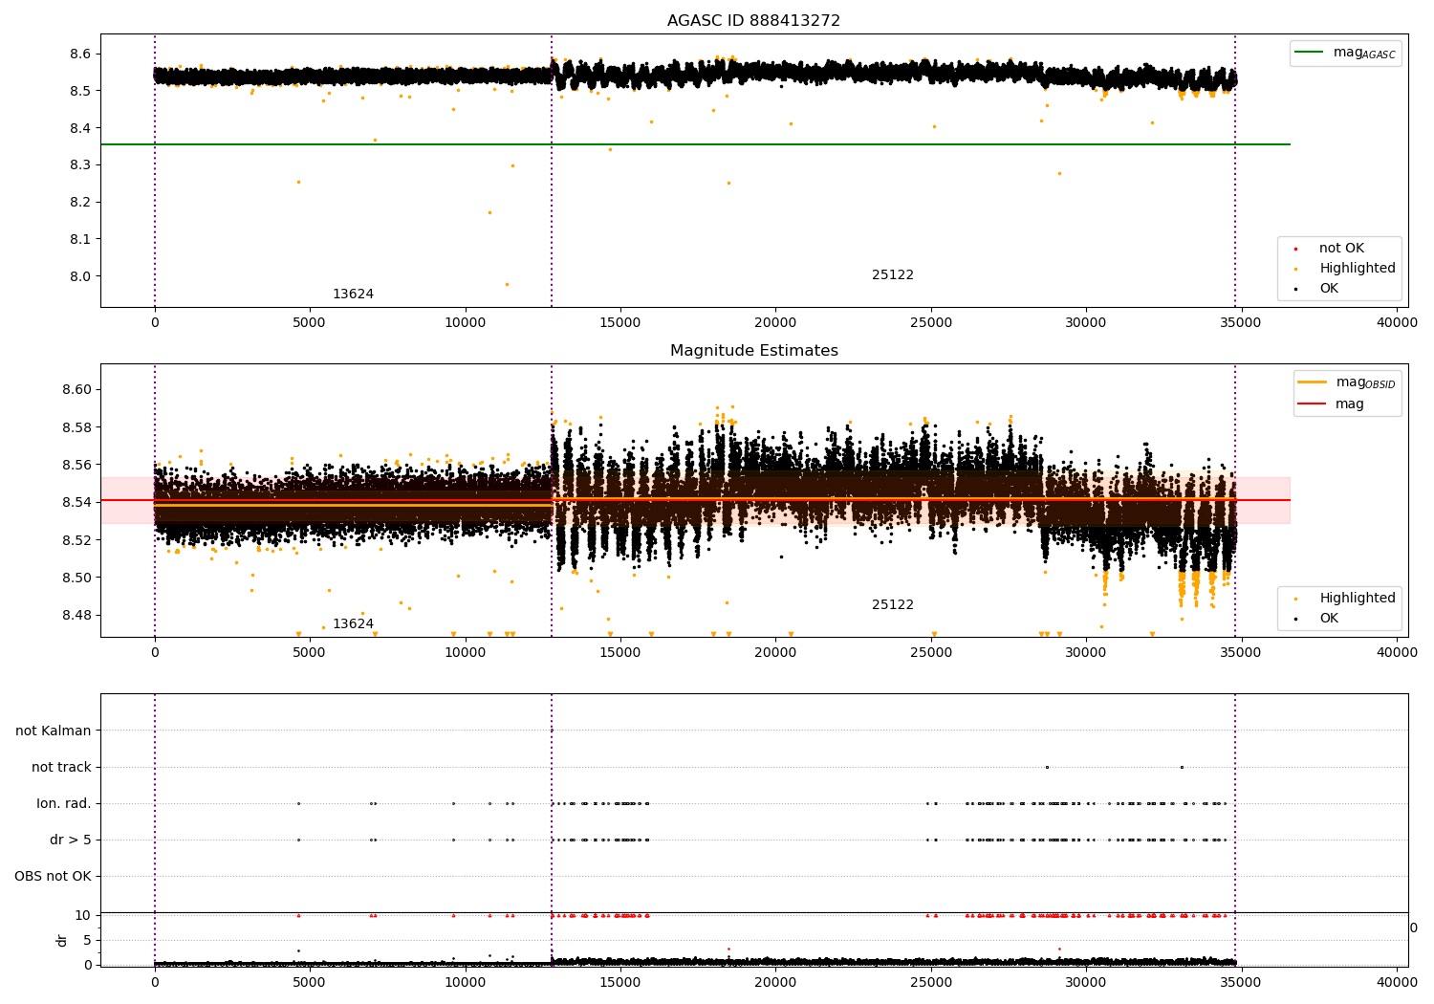Click the 35000 x-axis tick under the top plot
The height and width of the screenshot is (1004, 1434).
pyautogui.click(x=1241, y=323)
